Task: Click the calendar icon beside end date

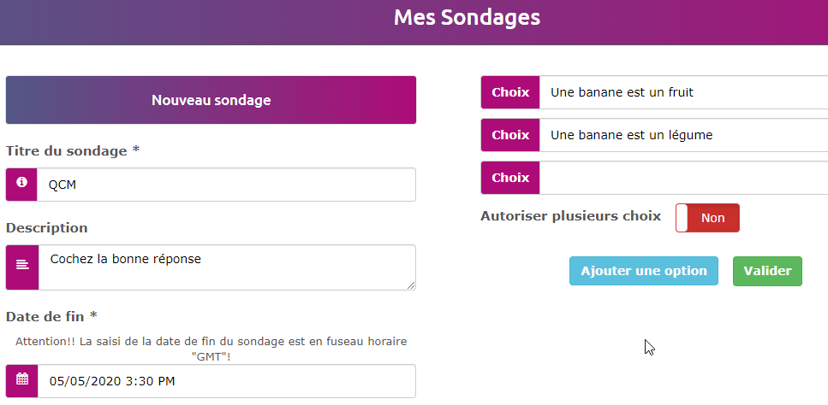Action: click(21, 380)
